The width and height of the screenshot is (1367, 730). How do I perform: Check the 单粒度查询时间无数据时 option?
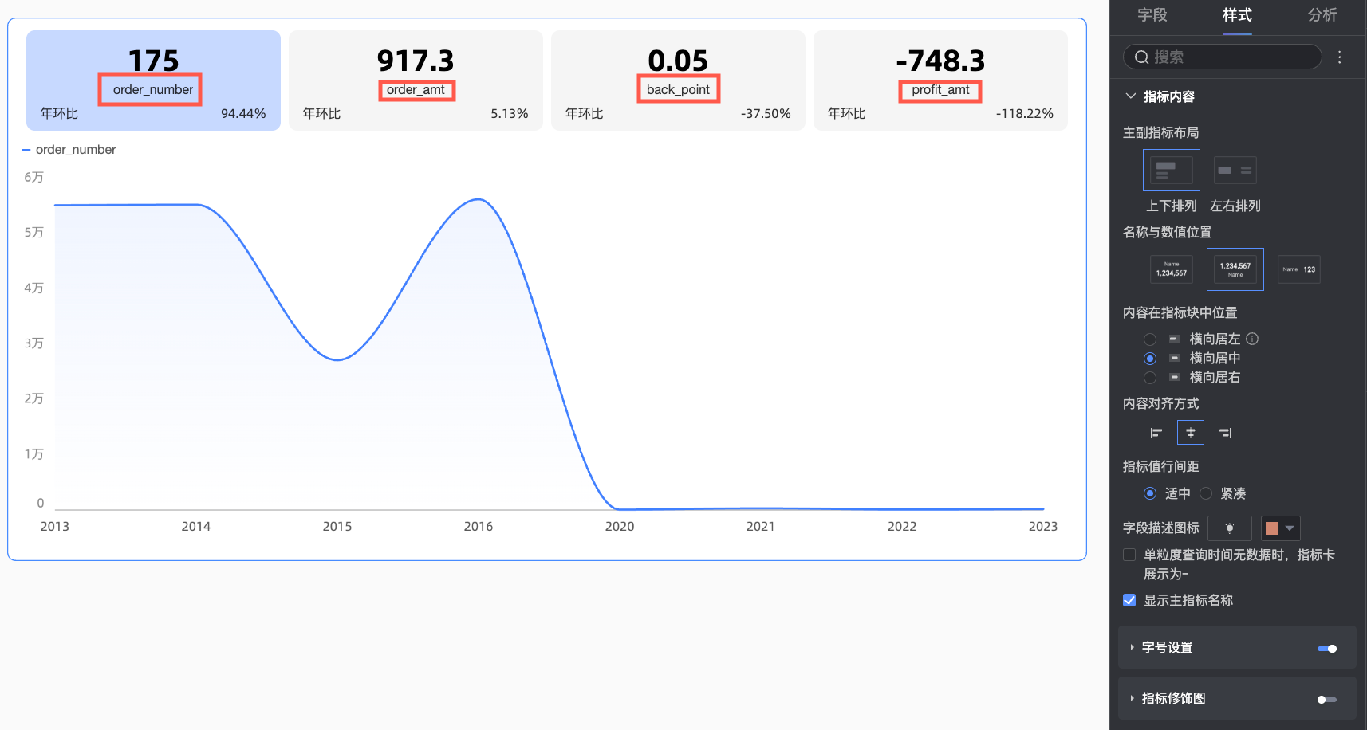coord(1129,555)
